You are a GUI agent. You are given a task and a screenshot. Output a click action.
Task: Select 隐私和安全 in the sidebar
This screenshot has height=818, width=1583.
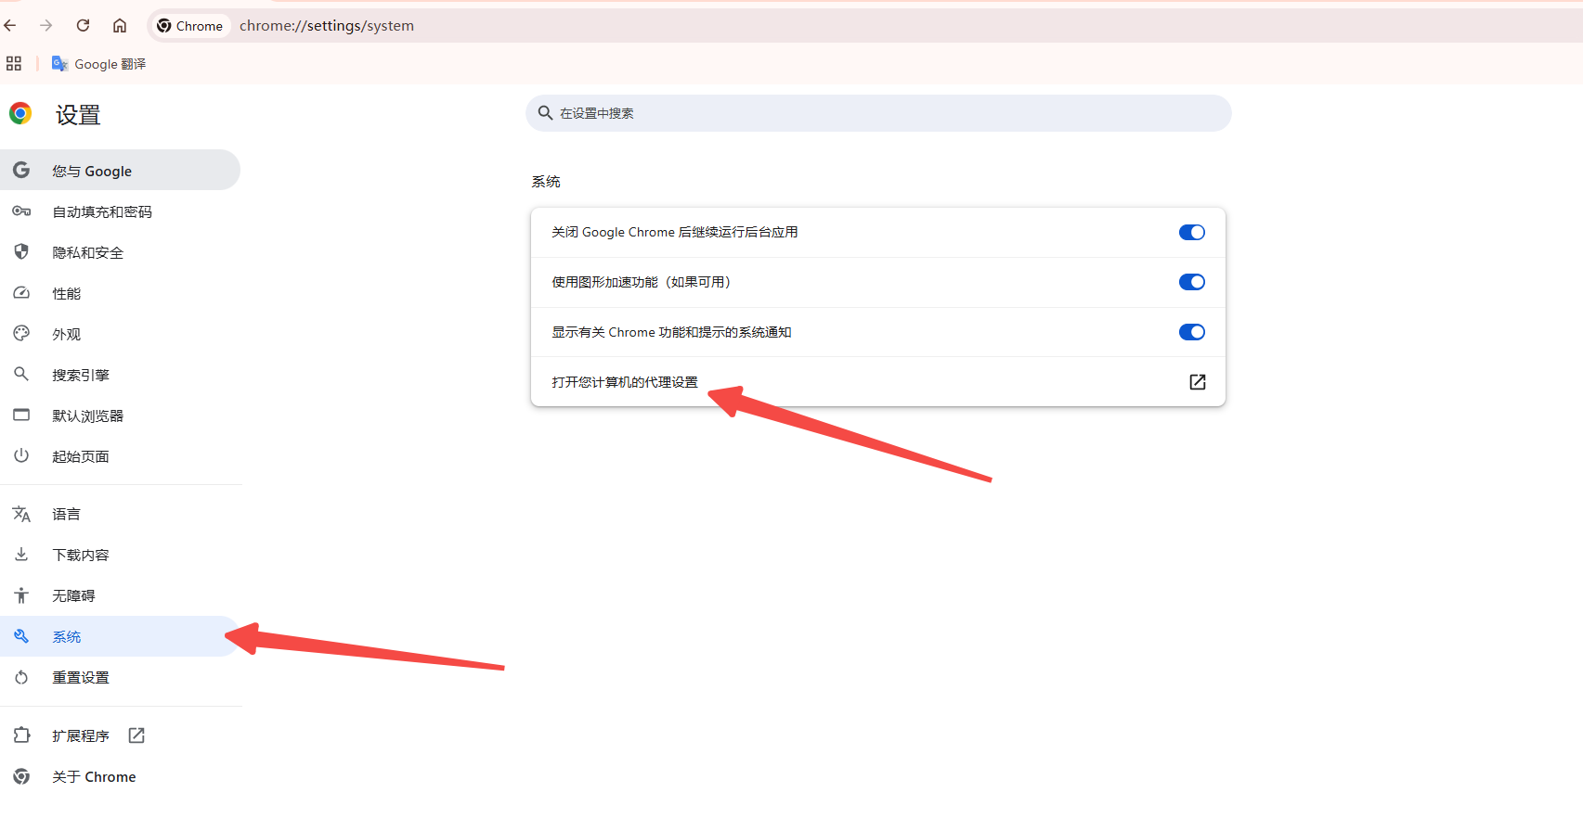87,253
